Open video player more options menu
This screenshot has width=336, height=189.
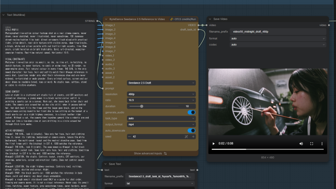[x=322, y=144]
